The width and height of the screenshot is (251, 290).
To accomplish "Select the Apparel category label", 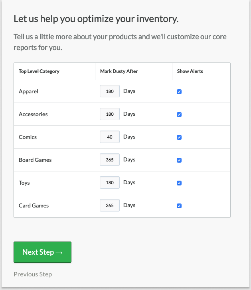I will point(28,91).
